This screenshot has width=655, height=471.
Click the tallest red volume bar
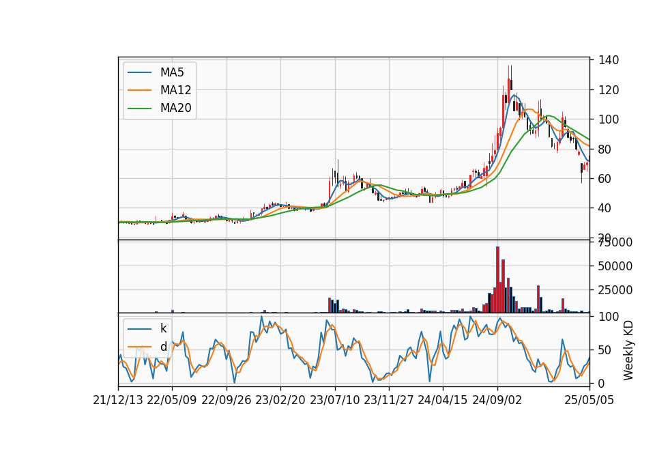(497, 280)
